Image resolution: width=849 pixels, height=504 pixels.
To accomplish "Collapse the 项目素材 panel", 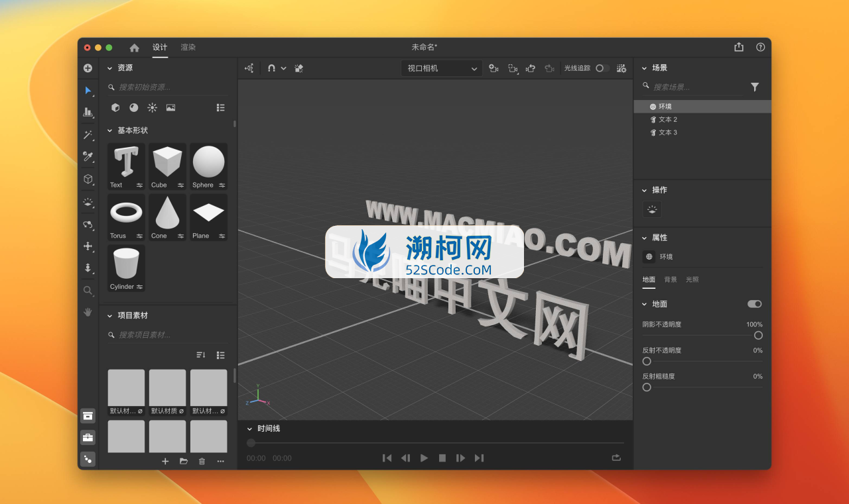I will [110, 316].
